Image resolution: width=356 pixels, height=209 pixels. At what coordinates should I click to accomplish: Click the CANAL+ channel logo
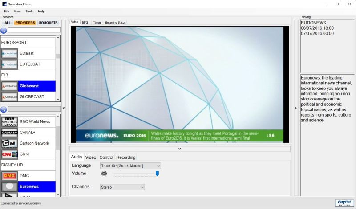pos(9,133)
